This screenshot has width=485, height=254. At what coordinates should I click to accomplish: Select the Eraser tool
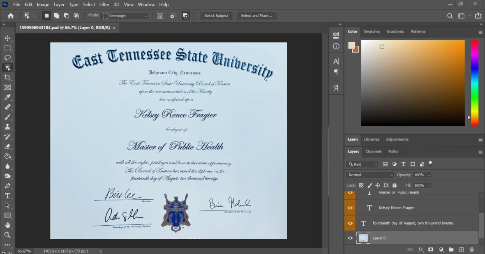pyautogui.click(x=7, y=147)
